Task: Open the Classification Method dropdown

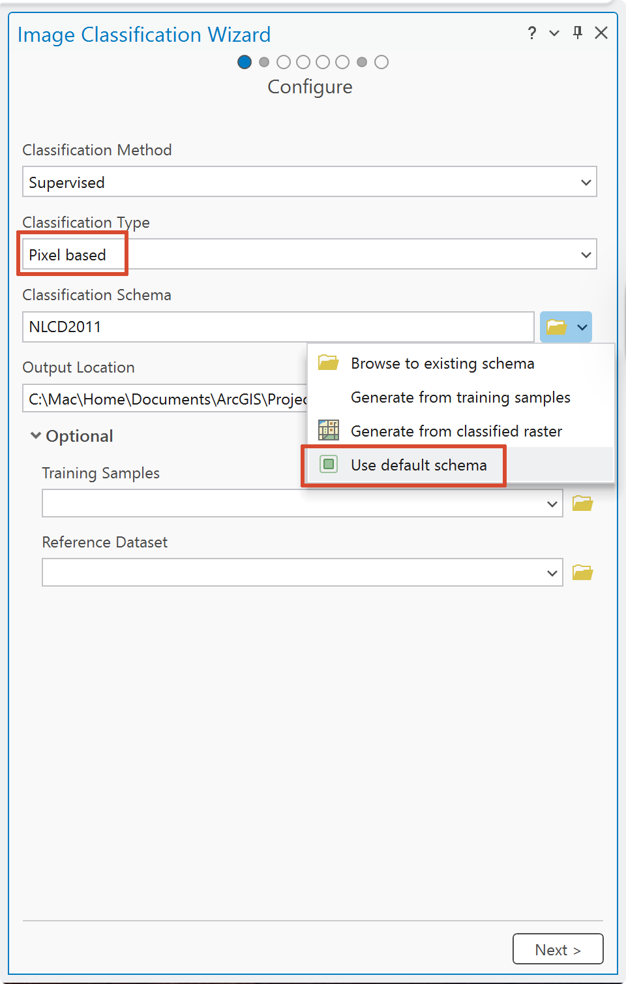Action: tap(310, 182)
